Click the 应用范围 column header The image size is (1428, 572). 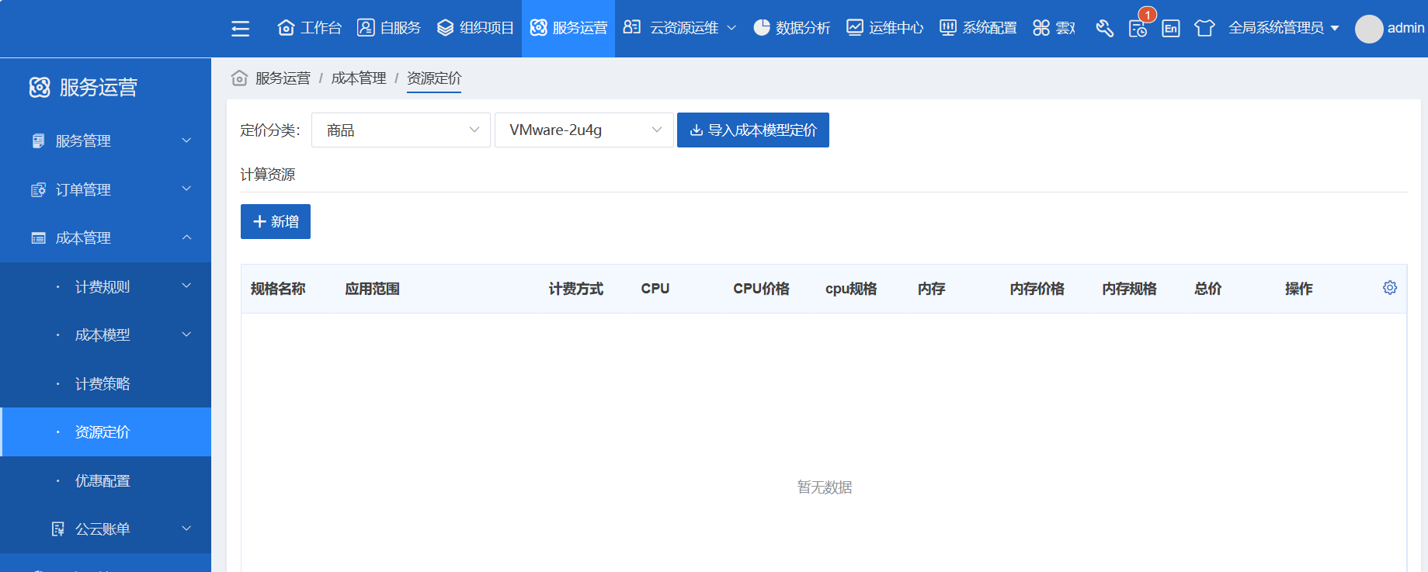373,289
